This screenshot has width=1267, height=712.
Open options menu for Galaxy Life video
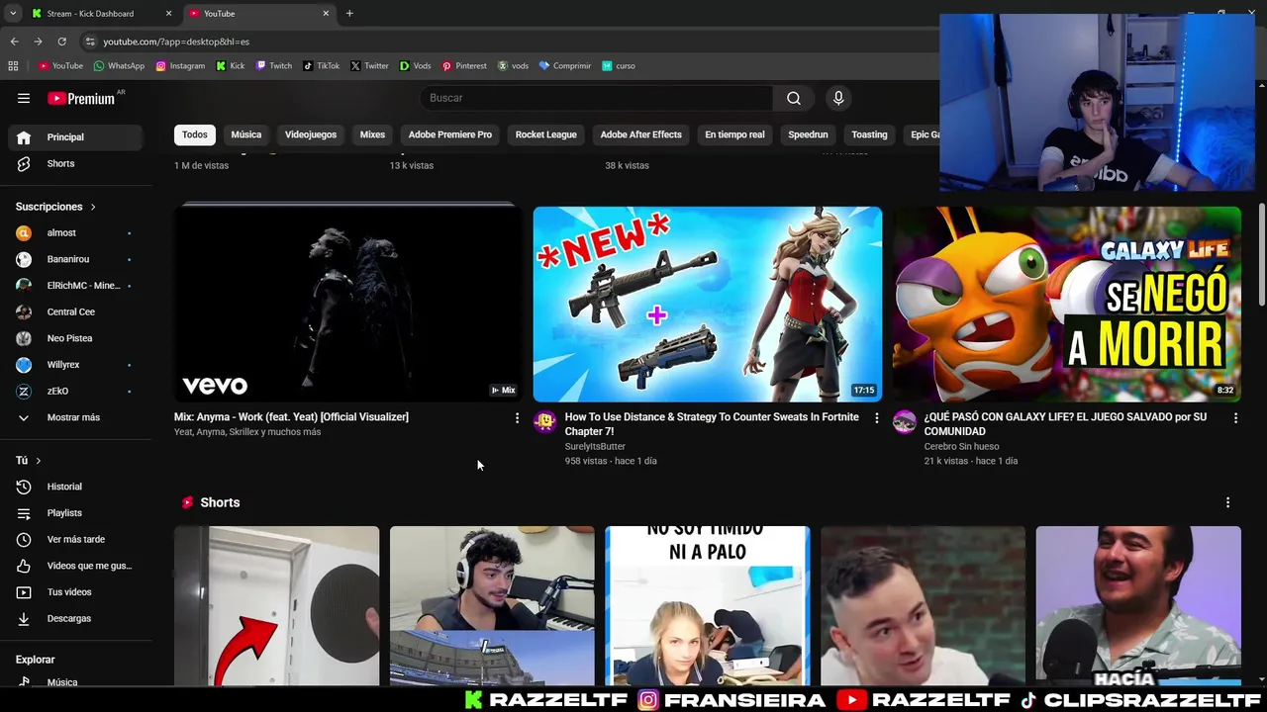(1235, 418)
